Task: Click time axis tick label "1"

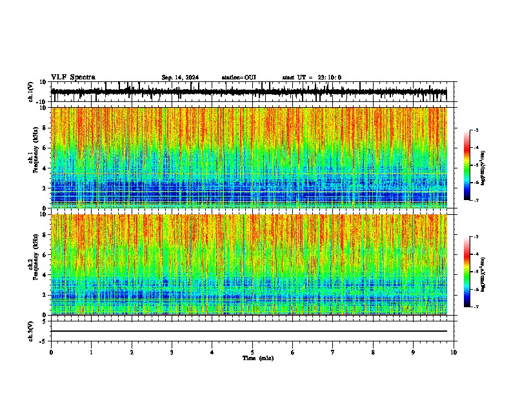Action: click(91, 352)
